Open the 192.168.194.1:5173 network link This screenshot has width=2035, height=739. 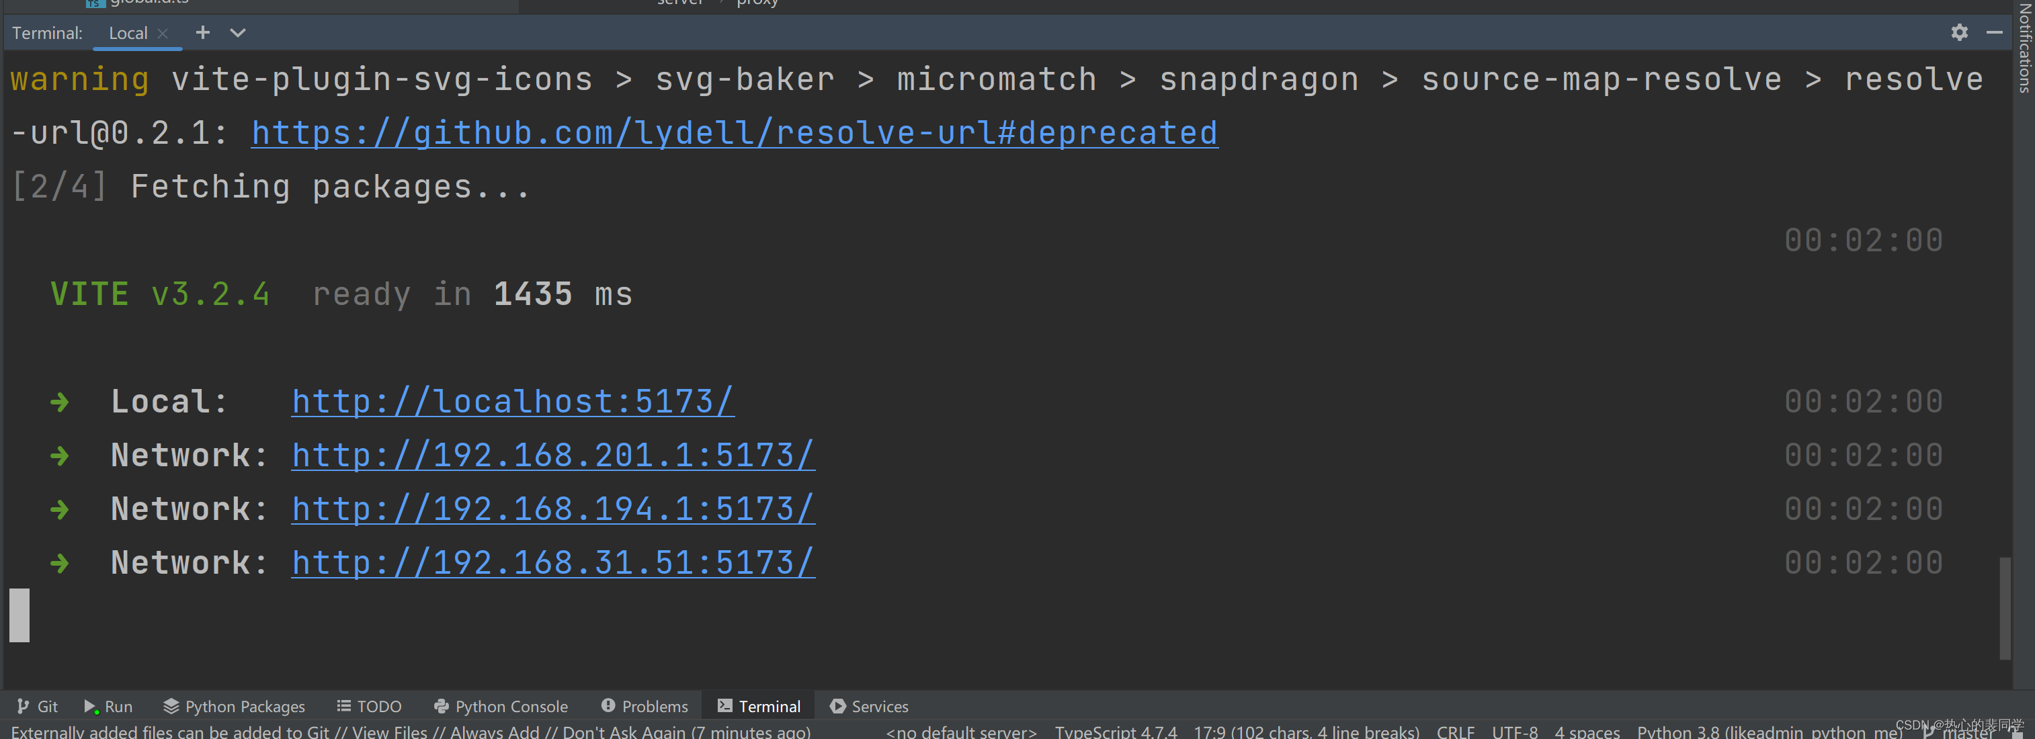click(553, 509)
